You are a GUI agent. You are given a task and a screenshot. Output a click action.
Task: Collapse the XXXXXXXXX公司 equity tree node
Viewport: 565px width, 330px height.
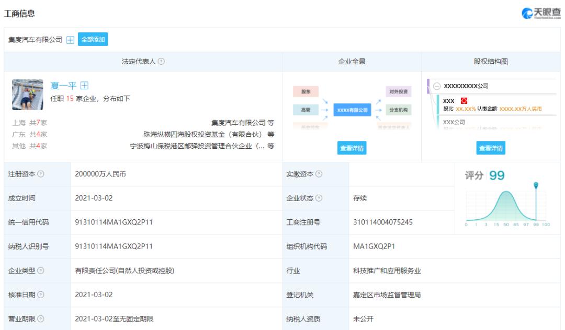coord(437,86)
